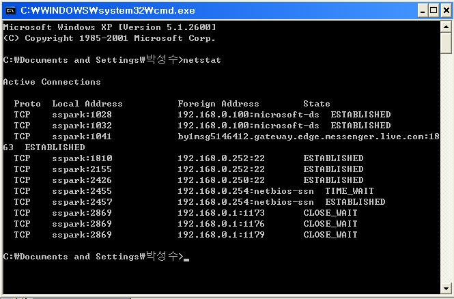Screen dimensions: 454x299
Task: Click the blinking cursor at the bottom prompt
Action: (186, 259)
